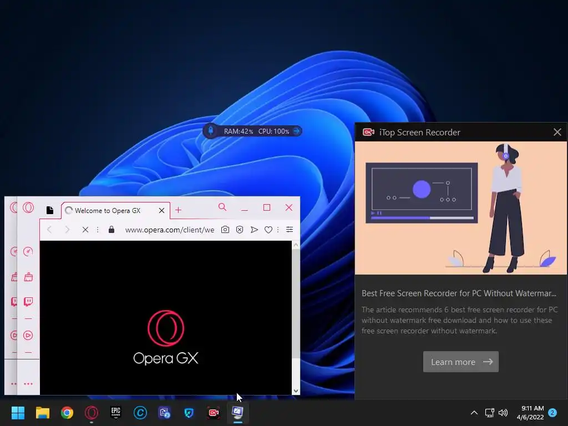Open network status icon in tray
This screenshot has width=568, height=426.
point(489,413)
